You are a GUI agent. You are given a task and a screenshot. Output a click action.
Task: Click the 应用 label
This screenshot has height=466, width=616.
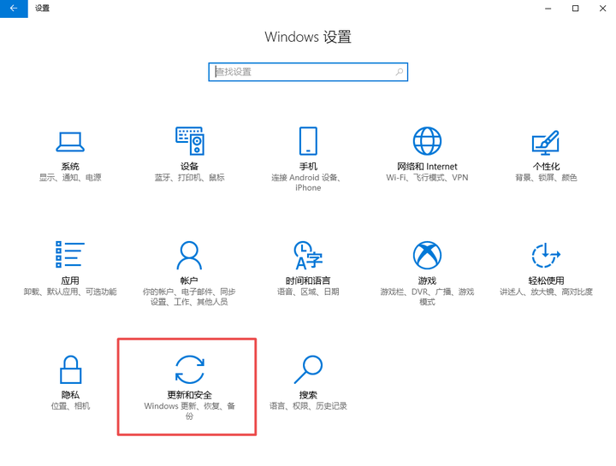pyautogui.click(x=70, y=280)
